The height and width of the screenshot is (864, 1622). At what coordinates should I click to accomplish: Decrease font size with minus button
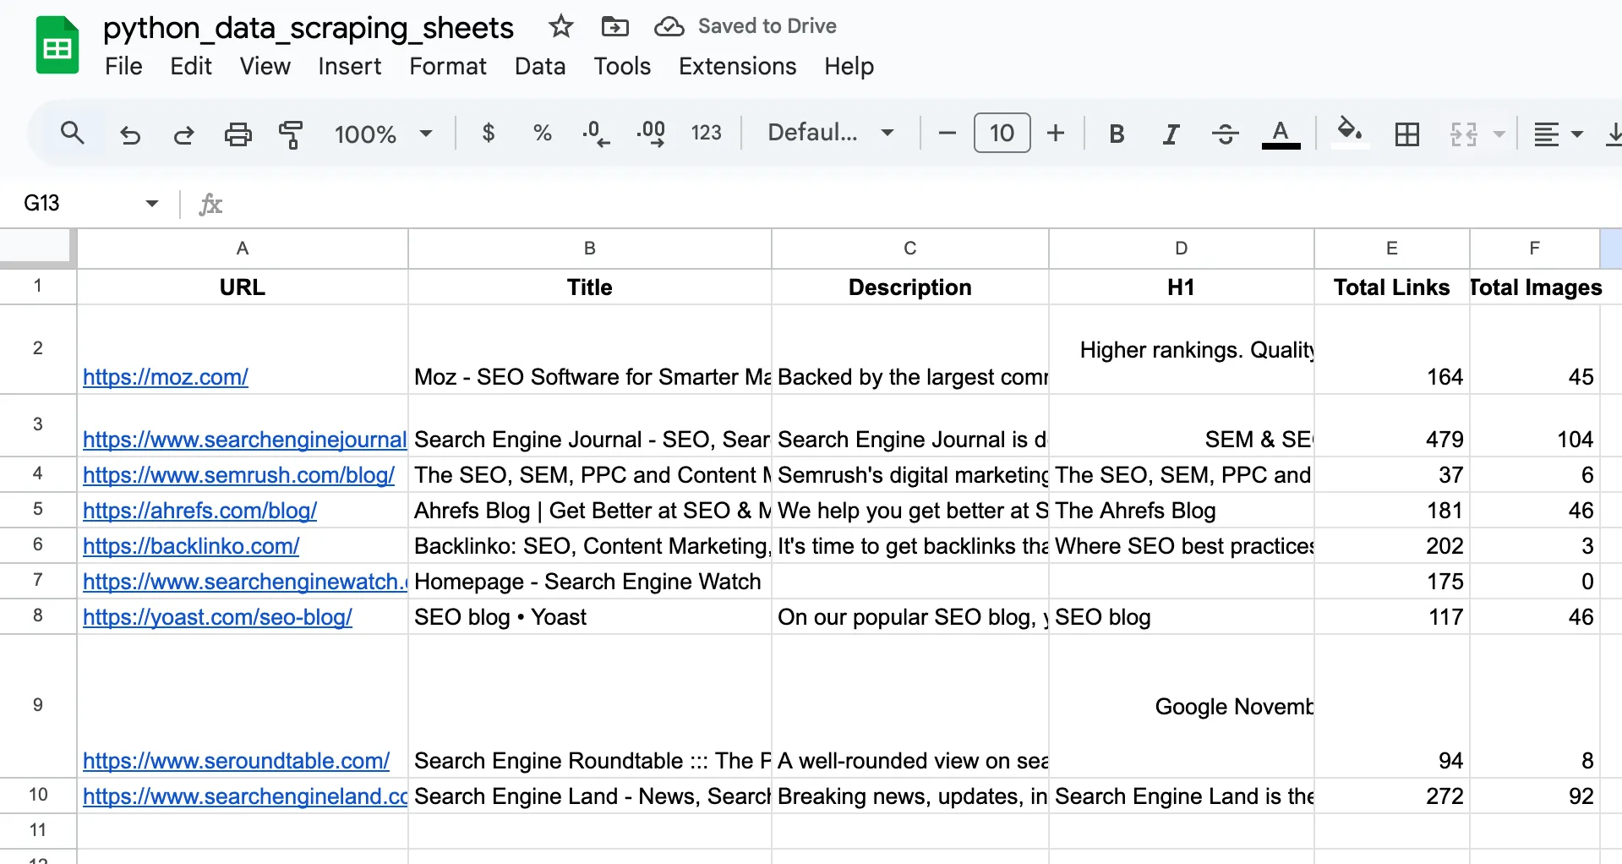[948, 133]
